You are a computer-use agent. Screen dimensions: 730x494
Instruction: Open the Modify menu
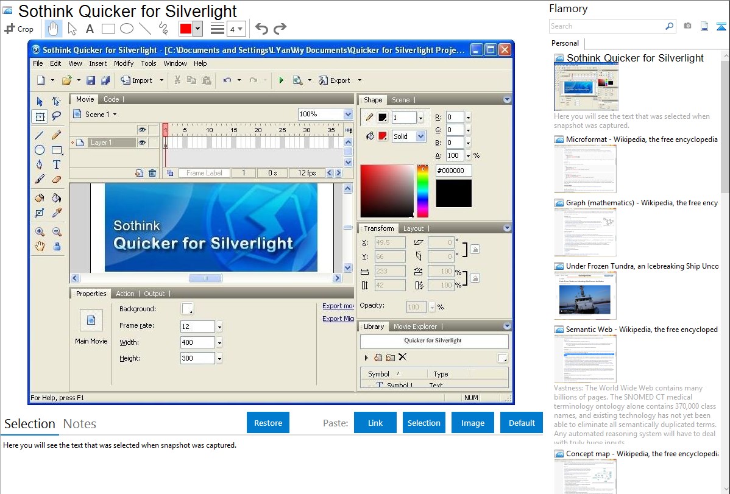124,63
